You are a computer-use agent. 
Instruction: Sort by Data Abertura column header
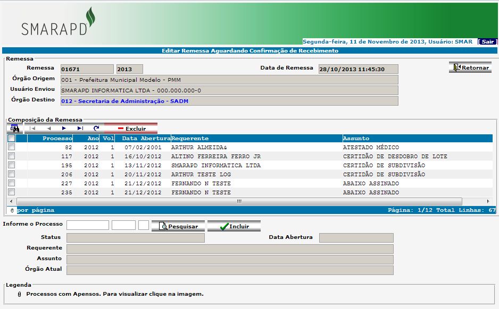(143, 138)
